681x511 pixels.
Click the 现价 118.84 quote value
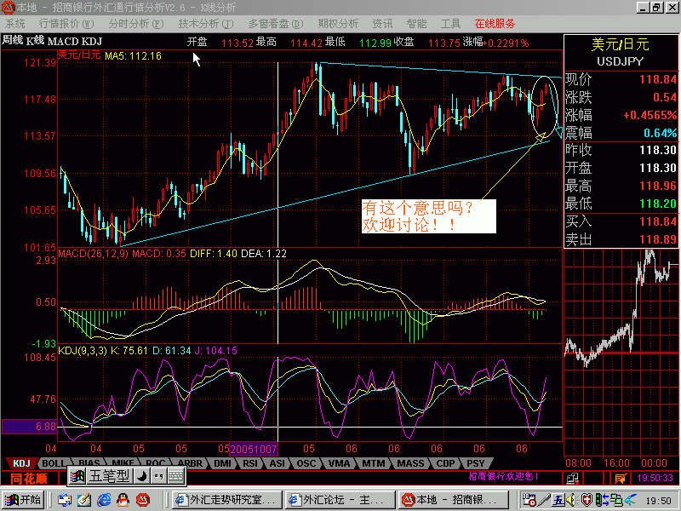pyautogui.click(x=657, y=79)
